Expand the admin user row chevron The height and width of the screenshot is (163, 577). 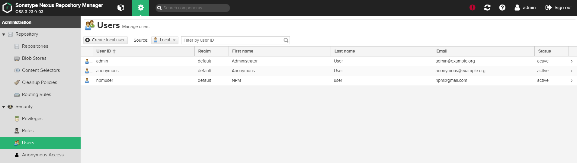(572, 61)
